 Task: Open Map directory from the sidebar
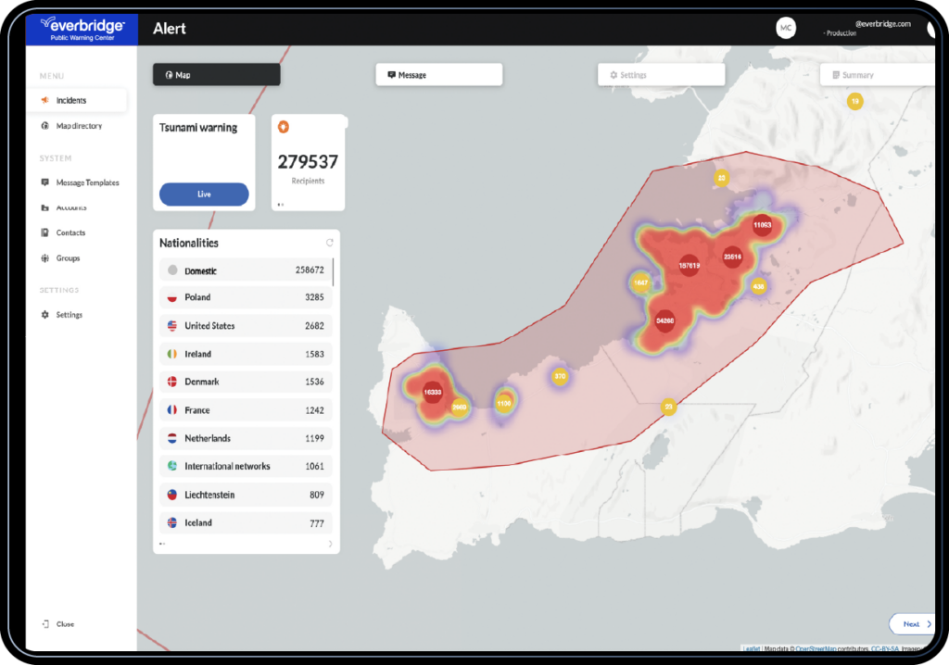click(x=79, y=126)
